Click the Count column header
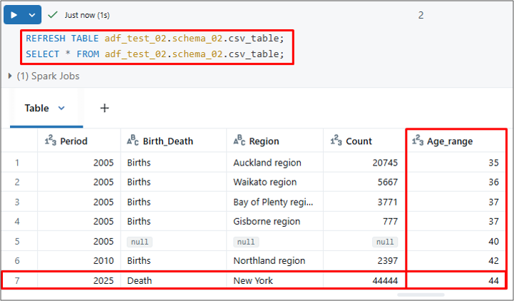This screenshot has height=301, width=514. (x=359, y=141)
